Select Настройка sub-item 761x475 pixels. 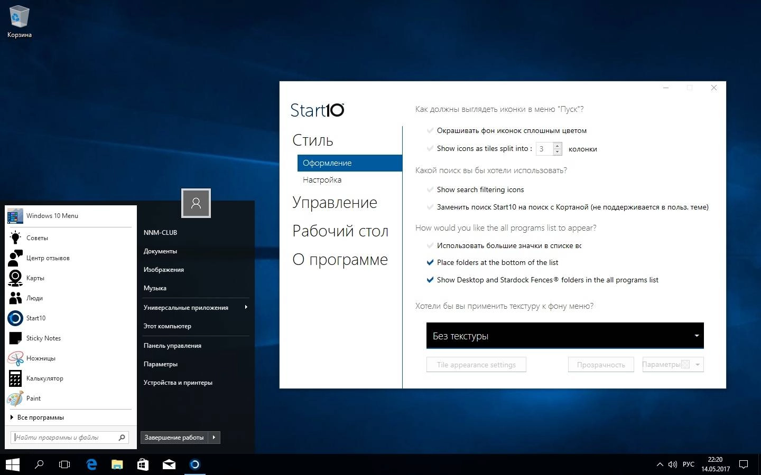[322, 180]
